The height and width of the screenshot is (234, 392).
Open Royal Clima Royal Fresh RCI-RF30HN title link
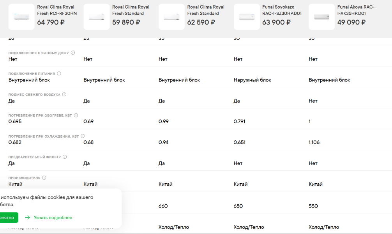pos(57,10)
